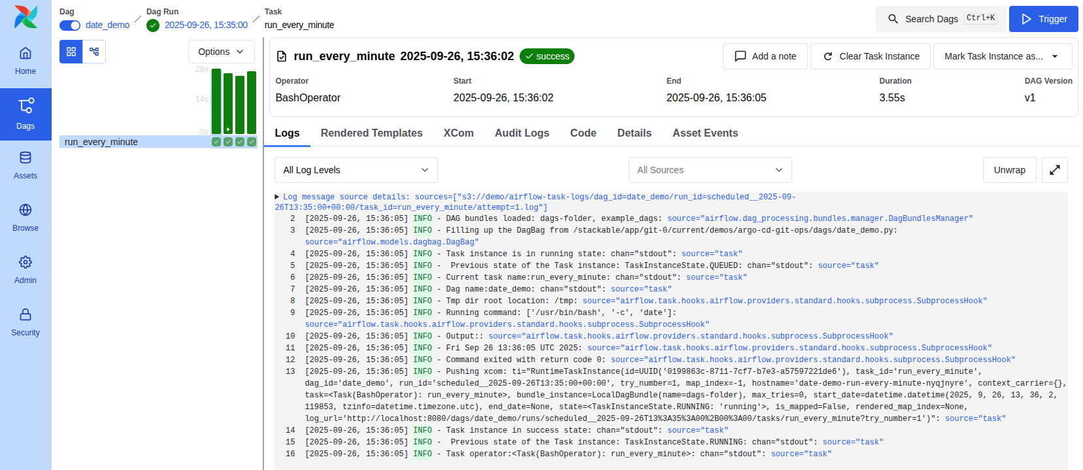The height and width of the screenshot is (470, 1083).
Task: Expand logs to fullscreen
Action: pyautogui.click(x=1054, y=170)
